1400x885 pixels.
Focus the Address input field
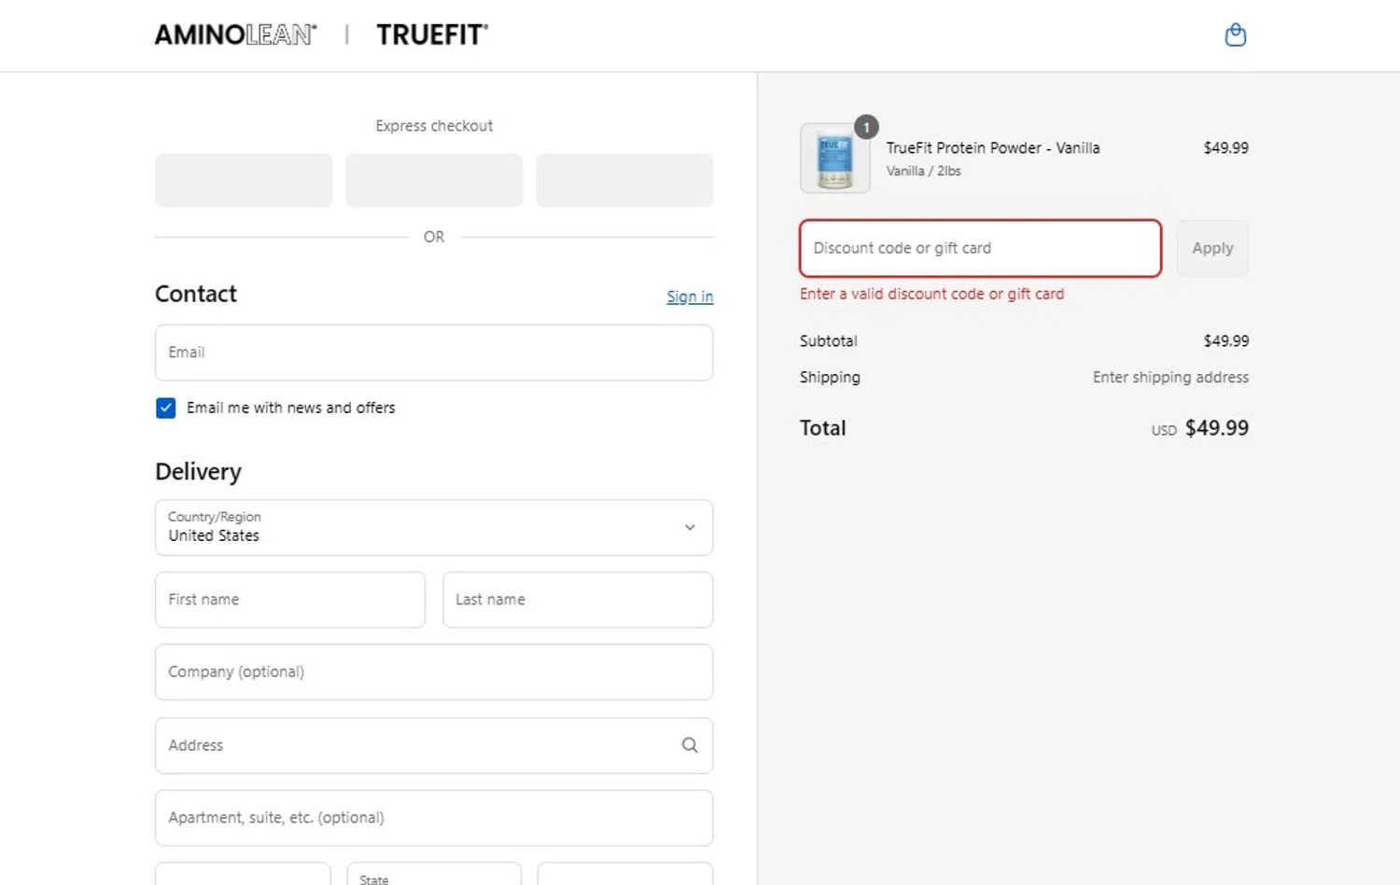(434, 745)
